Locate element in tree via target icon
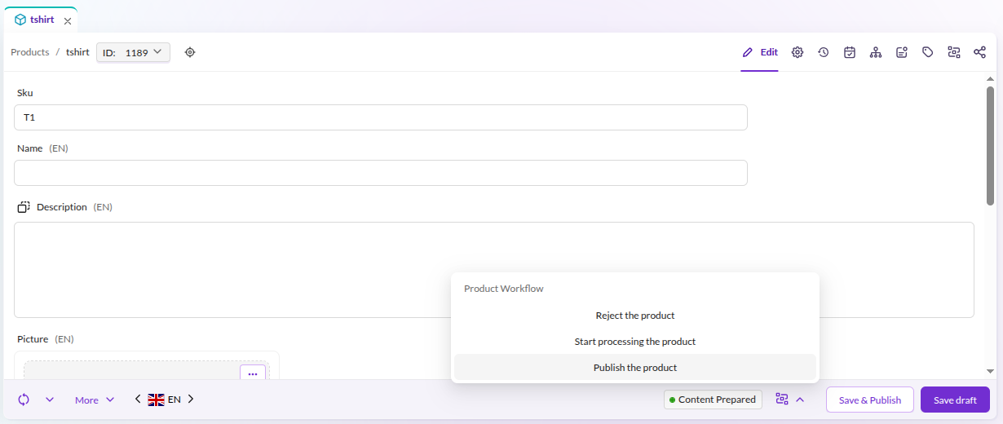 pyautogui.click(x=190, y=52)
